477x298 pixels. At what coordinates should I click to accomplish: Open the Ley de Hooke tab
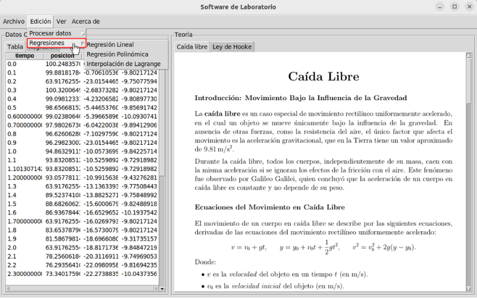[232, 47]
